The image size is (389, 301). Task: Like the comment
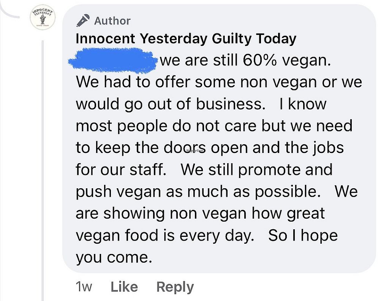[x=124, y=287]
